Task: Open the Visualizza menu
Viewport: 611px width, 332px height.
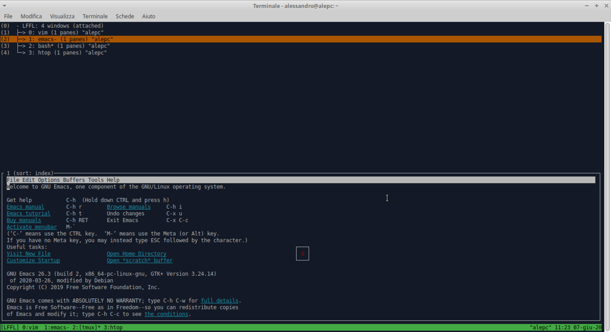Action: pyautogui.click(x=62, y=16)
